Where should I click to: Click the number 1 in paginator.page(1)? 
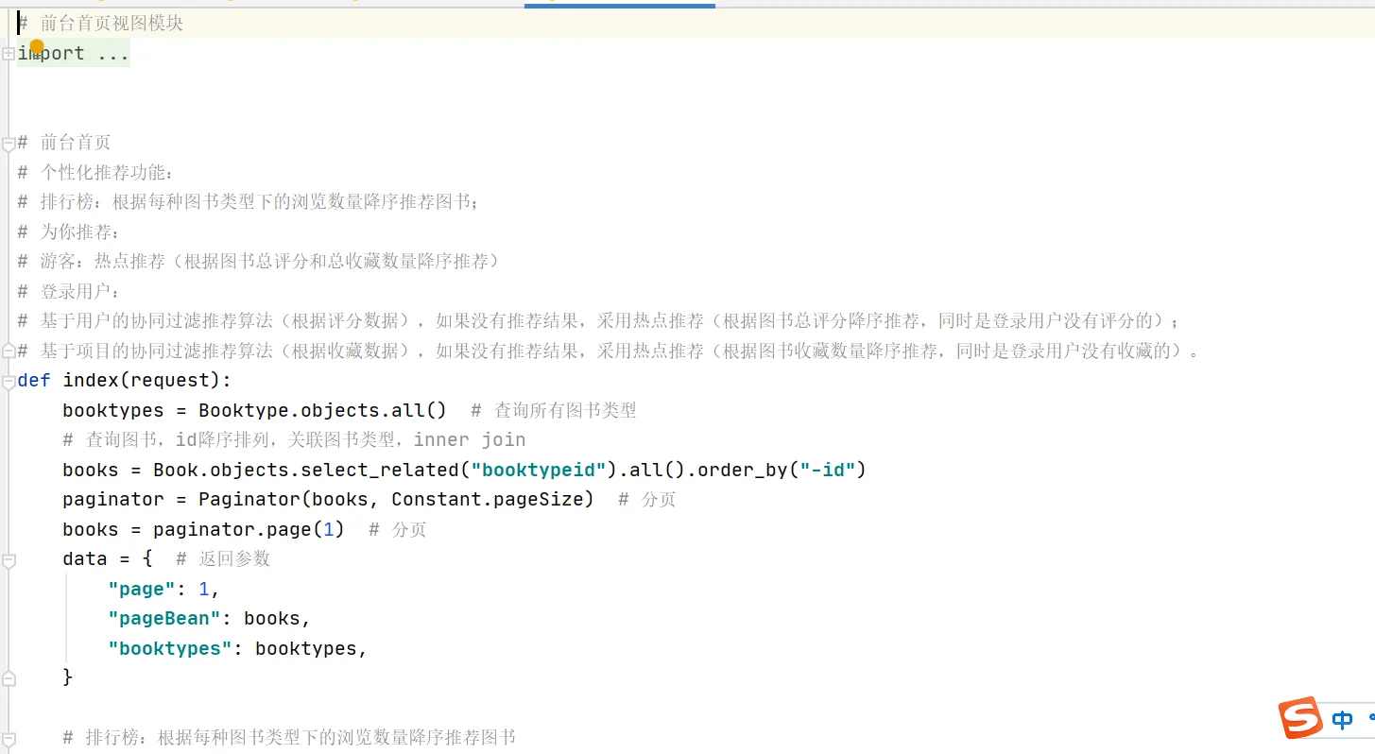point(326,529)
